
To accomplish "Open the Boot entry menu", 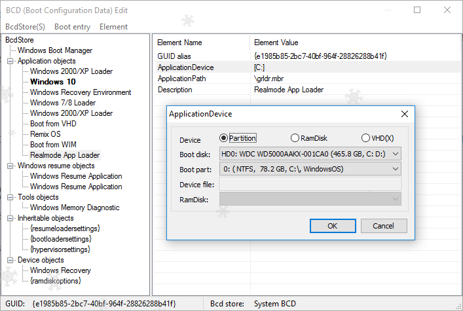I will click(72, 27).
